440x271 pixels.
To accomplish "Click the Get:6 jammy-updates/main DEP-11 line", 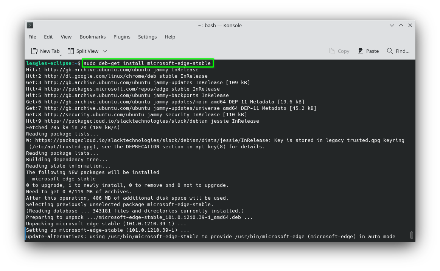I will point(165,102).
